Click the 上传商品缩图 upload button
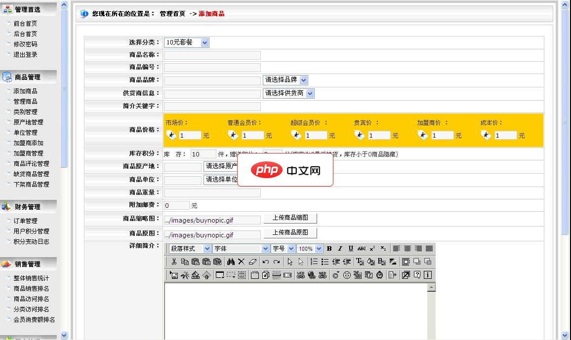Screen dimensions: 571x340 point(290,218)
